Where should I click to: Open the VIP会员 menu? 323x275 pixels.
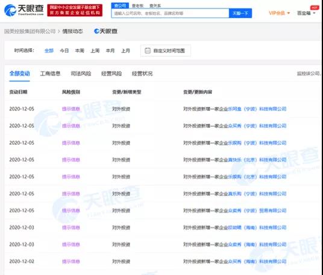pyautogui.click(x=277, y=13)
